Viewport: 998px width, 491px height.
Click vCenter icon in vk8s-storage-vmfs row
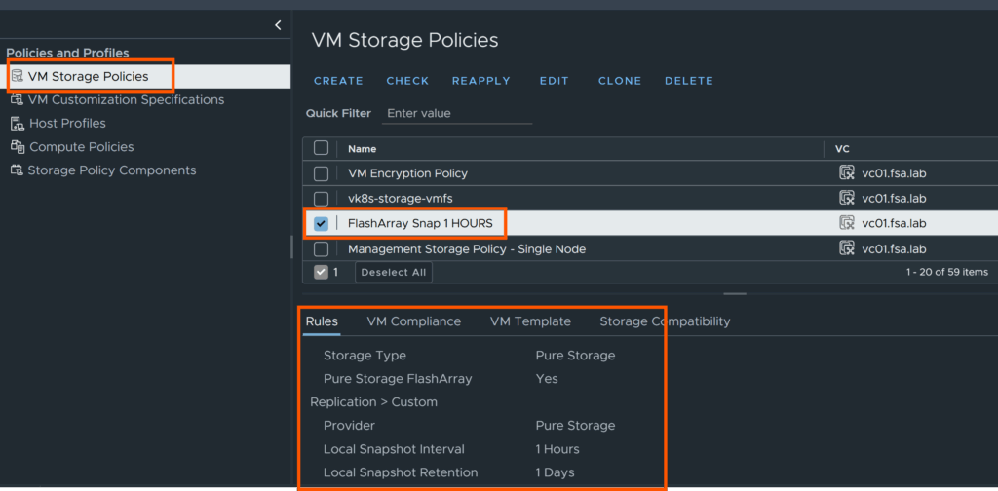[847, 198]
